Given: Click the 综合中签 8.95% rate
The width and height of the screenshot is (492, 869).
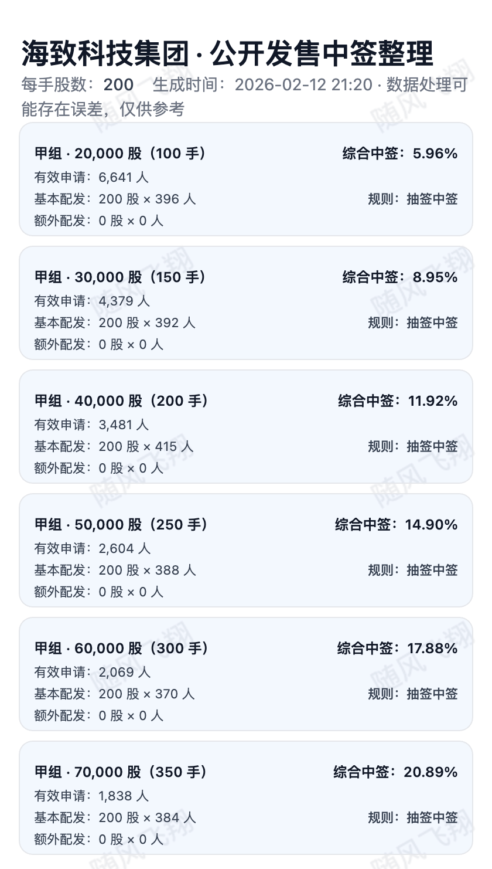Looking at the screenshot, I should coord(399,277).
